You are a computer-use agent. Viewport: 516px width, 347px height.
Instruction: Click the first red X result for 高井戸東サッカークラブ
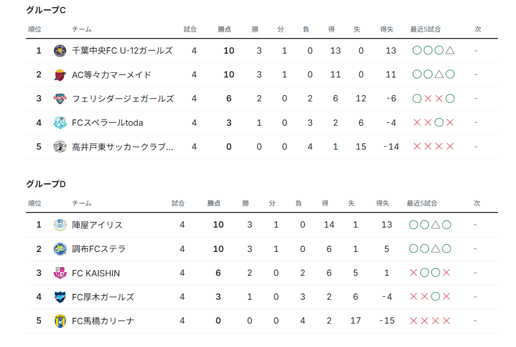tap(417, 146)
